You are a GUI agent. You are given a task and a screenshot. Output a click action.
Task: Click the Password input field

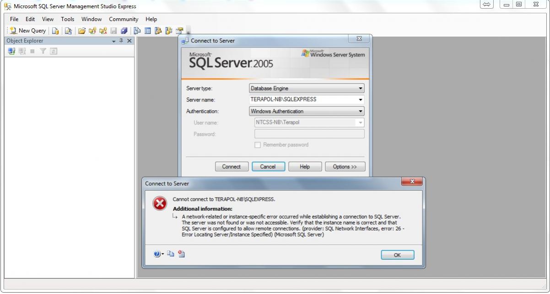pyautogui.click(x=309, y=134)
